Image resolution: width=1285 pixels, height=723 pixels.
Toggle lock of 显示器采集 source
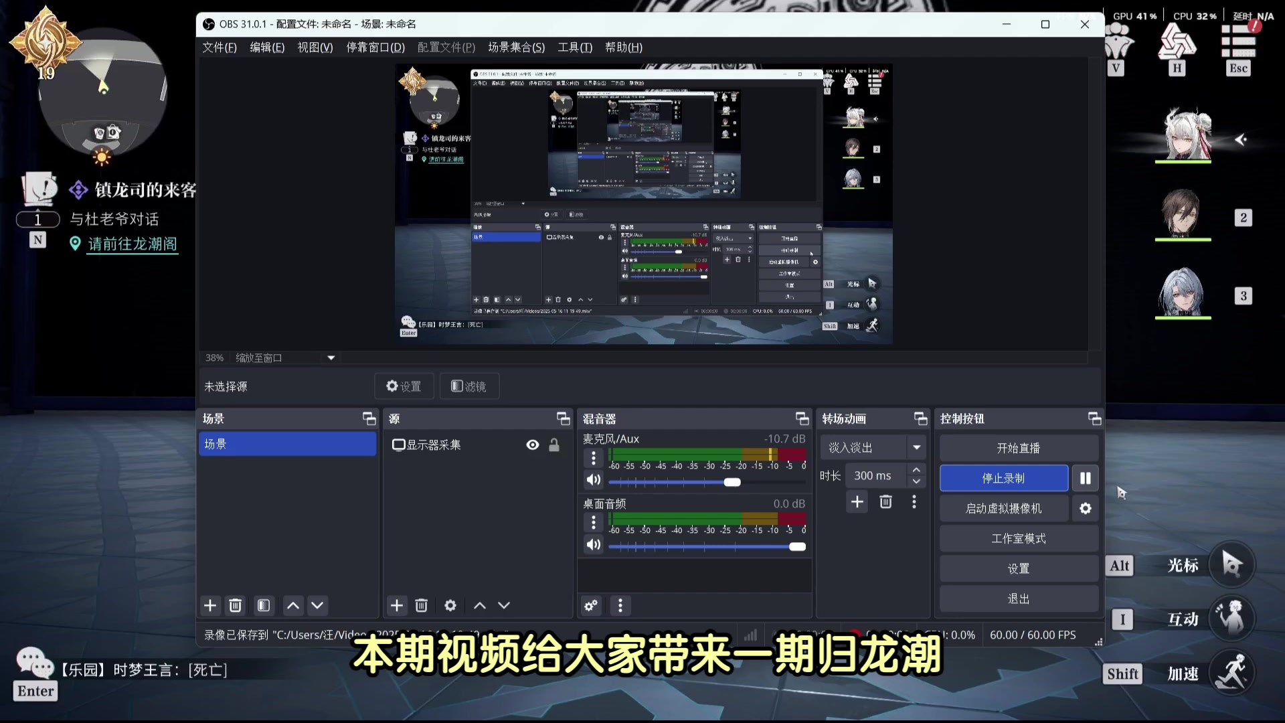pos(554,445)
